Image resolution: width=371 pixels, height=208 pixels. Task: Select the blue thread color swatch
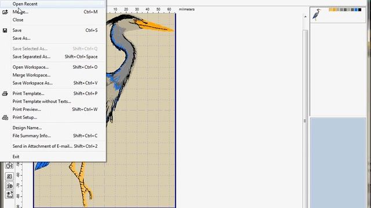click(x=356, y=10)
